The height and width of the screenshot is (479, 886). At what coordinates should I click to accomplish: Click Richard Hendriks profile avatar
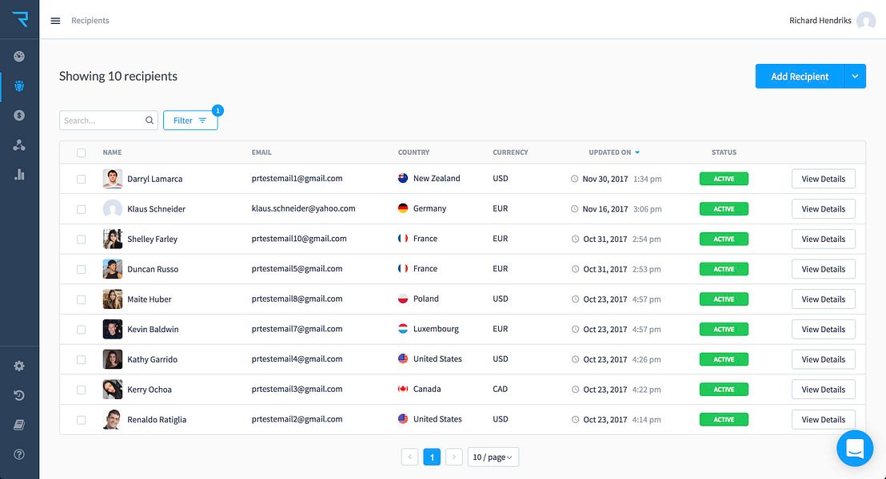point(866,21)
